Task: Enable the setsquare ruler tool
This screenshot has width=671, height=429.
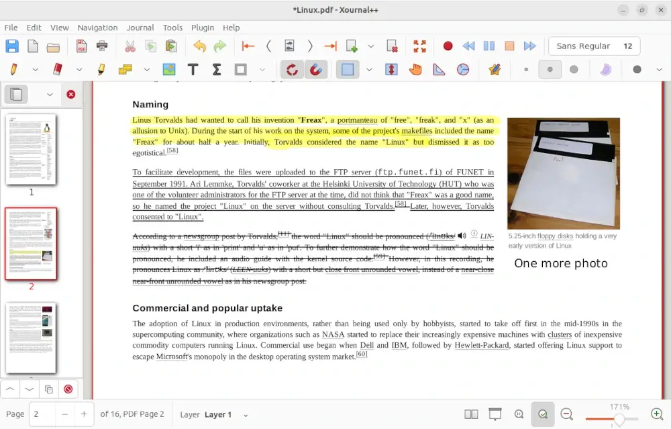Action: click(x=439, y=69)
